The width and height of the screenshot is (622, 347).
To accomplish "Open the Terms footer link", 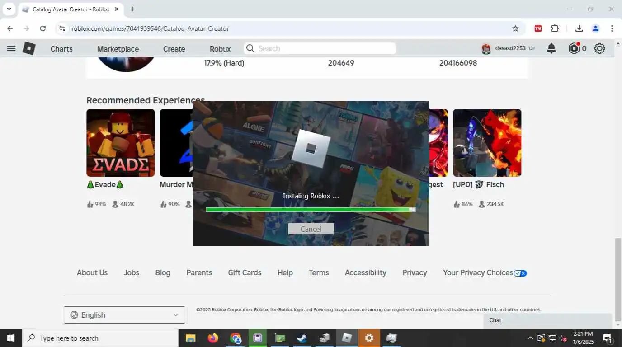I will pos(319,272).
